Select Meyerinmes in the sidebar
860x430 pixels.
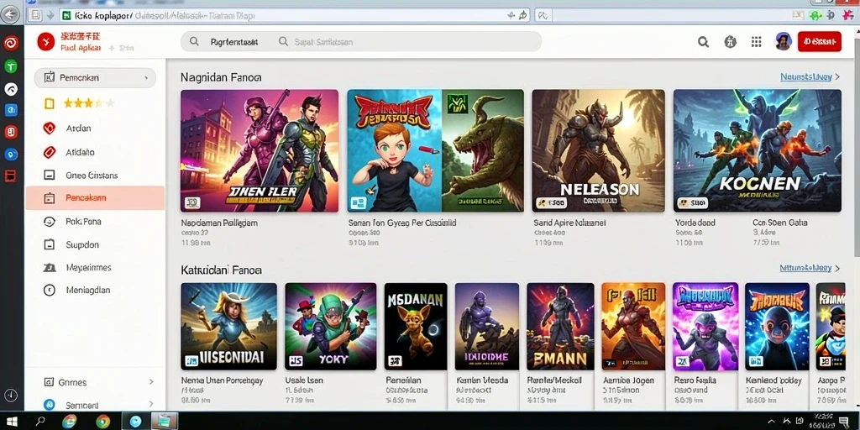tap(88, 268)
